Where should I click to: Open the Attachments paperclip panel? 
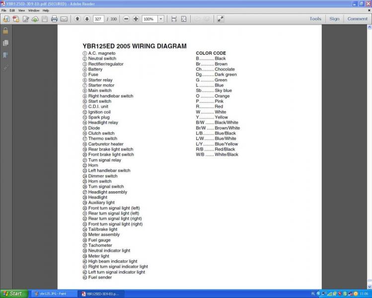[x=5, y=67]
